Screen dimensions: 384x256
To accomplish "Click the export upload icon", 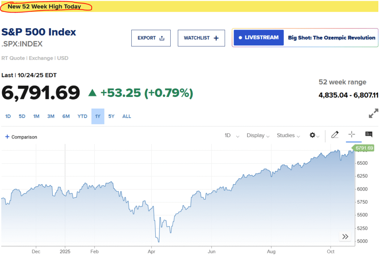I will (162, 38).
